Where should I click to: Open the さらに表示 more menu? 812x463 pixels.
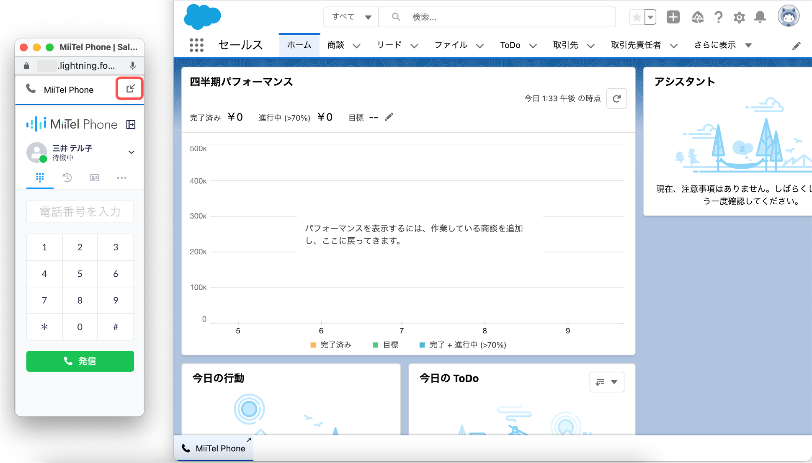click(x=723, y=45)
